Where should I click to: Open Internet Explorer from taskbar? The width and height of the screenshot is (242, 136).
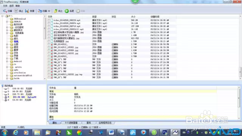pyautogui.click(x=16, y=133)
